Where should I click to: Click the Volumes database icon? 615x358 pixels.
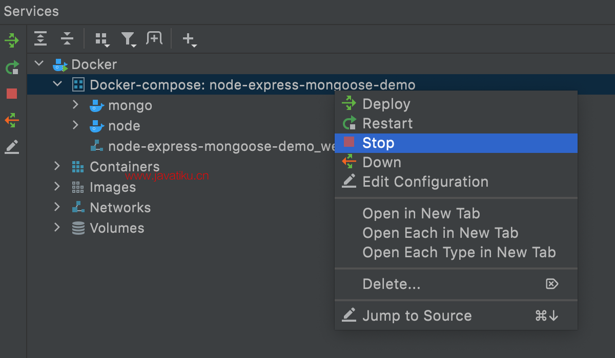(78, 228)
